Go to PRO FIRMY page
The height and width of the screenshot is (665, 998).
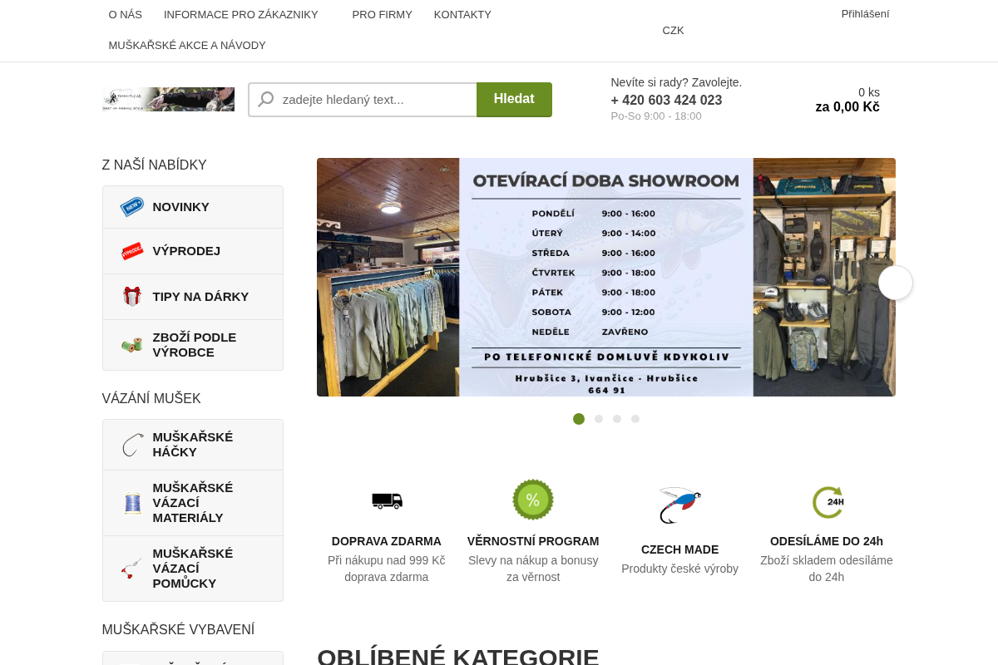(383, 15)
